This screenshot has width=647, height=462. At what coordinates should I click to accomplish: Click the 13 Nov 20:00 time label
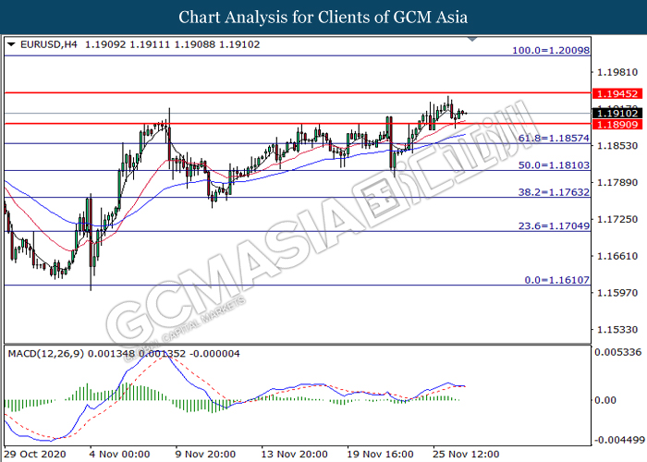294,455
